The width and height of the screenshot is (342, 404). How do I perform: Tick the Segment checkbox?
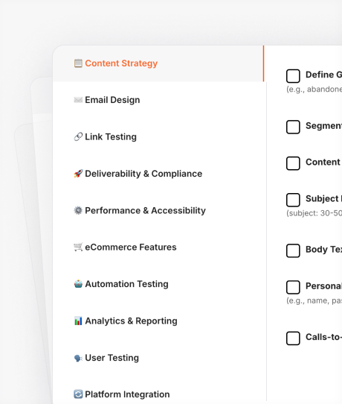click(x=293, y=127)
